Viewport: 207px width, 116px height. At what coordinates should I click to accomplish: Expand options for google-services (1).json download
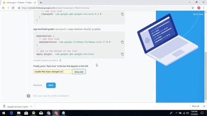(x=31, y=107)
